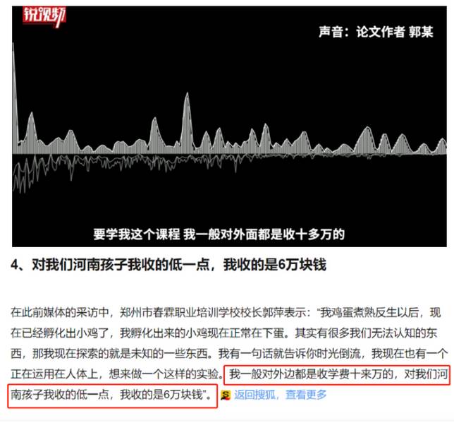
Task: Open the 返回搜狐 link
Action: pyautogui.click(x=254, y=395)
